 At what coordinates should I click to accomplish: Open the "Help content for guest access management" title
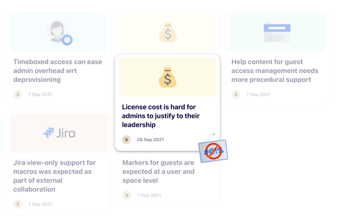point(275,71)
